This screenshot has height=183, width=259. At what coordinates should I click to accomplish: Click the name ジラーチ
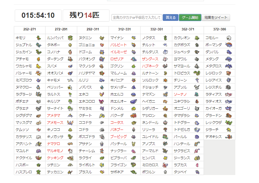[x=212, y=130]
